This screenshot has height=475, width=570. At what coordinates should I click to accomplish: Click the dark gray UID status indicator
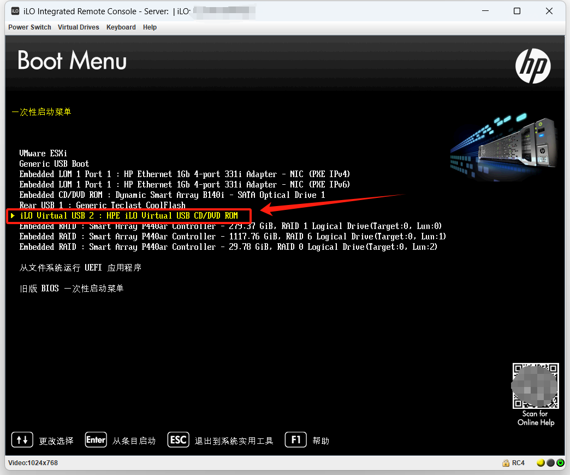550,463
